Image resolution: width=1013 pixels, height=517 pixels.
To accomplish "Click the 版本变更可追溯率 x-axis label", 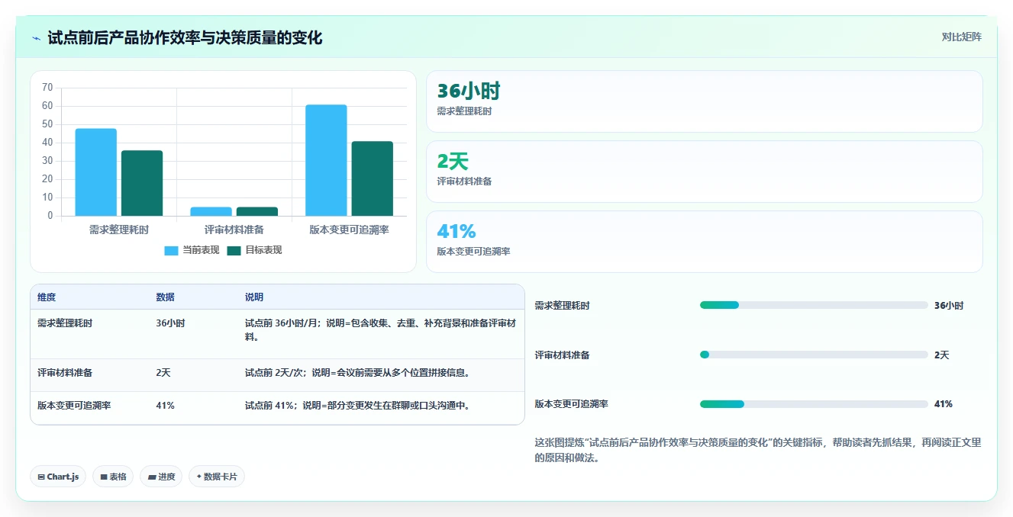I will tap(349, 230).
